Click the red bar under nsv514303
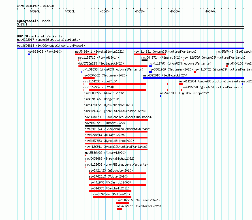Screen dimensions: 252x220 [110, 191]
